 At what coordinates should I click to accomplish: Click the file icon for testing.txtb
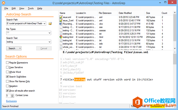(x=61, y=44)
